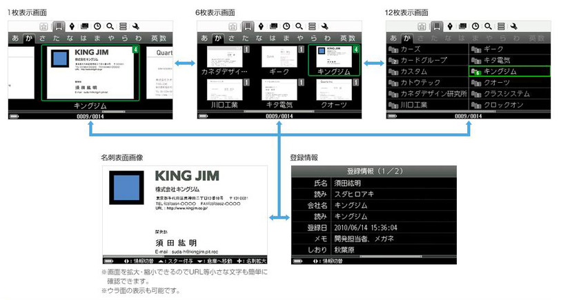Select the さ kana tab in 1枚表示画面 screen
Viewport: 570px width, 300px height.
point(43,38)
